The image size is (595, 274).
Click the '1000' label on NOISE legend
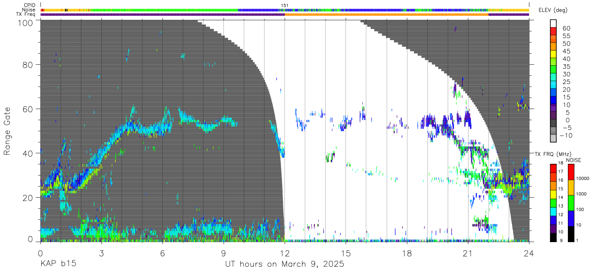(x=582, y=195)
